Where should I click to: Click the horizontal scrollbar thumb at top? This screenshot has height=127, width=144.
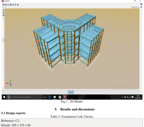134,7
